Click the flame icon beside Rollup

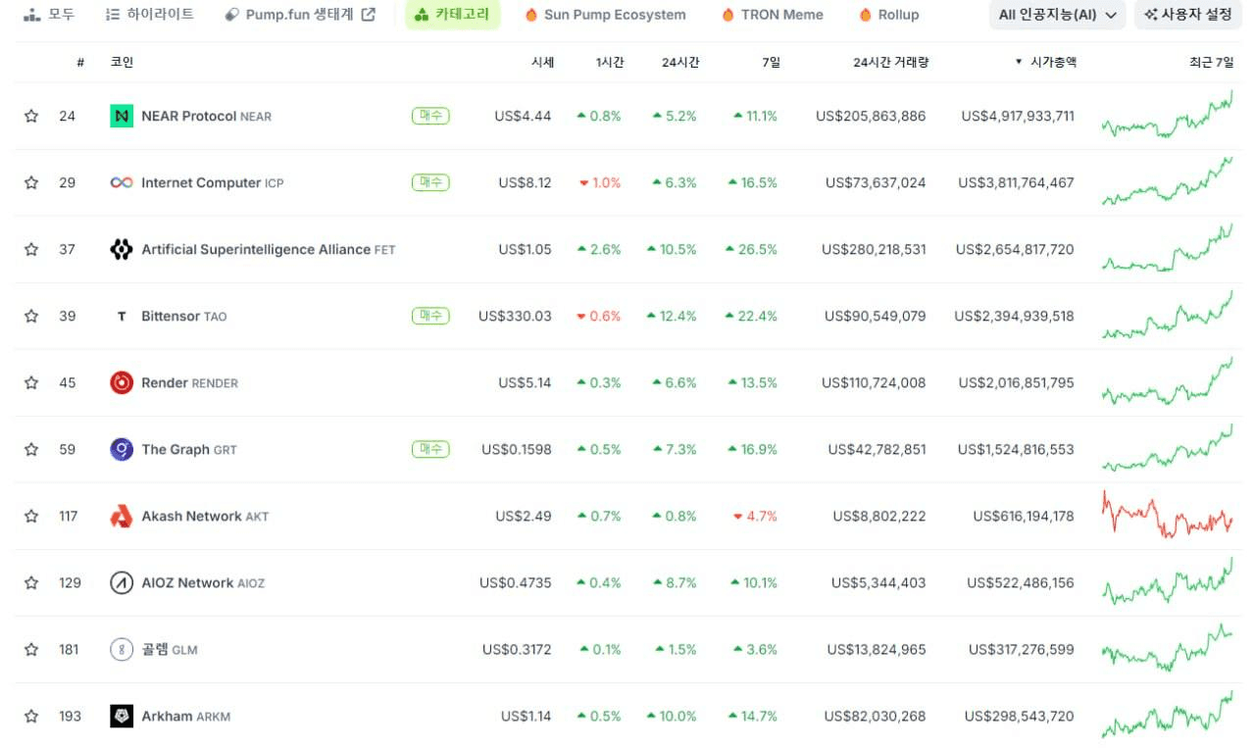coord(866,15)
